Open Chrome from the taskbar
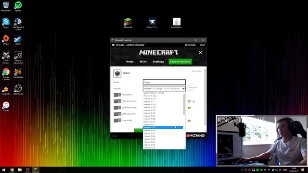Image resolution: width=308 pixels, height=173 pixels. (x=12, y=170)
